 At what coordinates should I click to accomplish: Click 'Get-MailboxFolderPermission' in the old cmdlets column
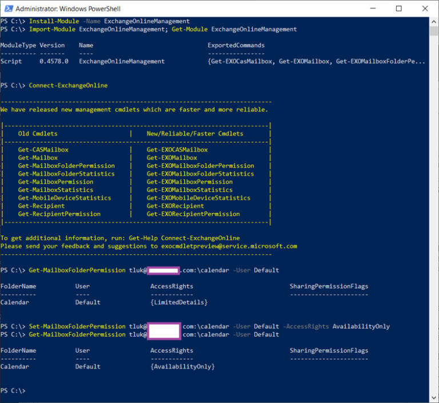click(x=66, y=166)
